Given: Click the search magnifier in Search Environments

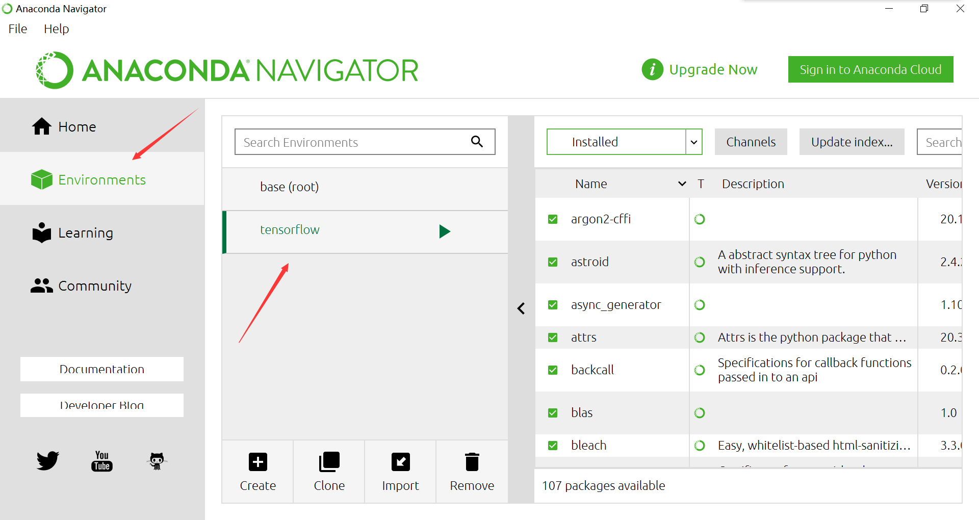Looking at the screenshot, I should tap(477, 141).
